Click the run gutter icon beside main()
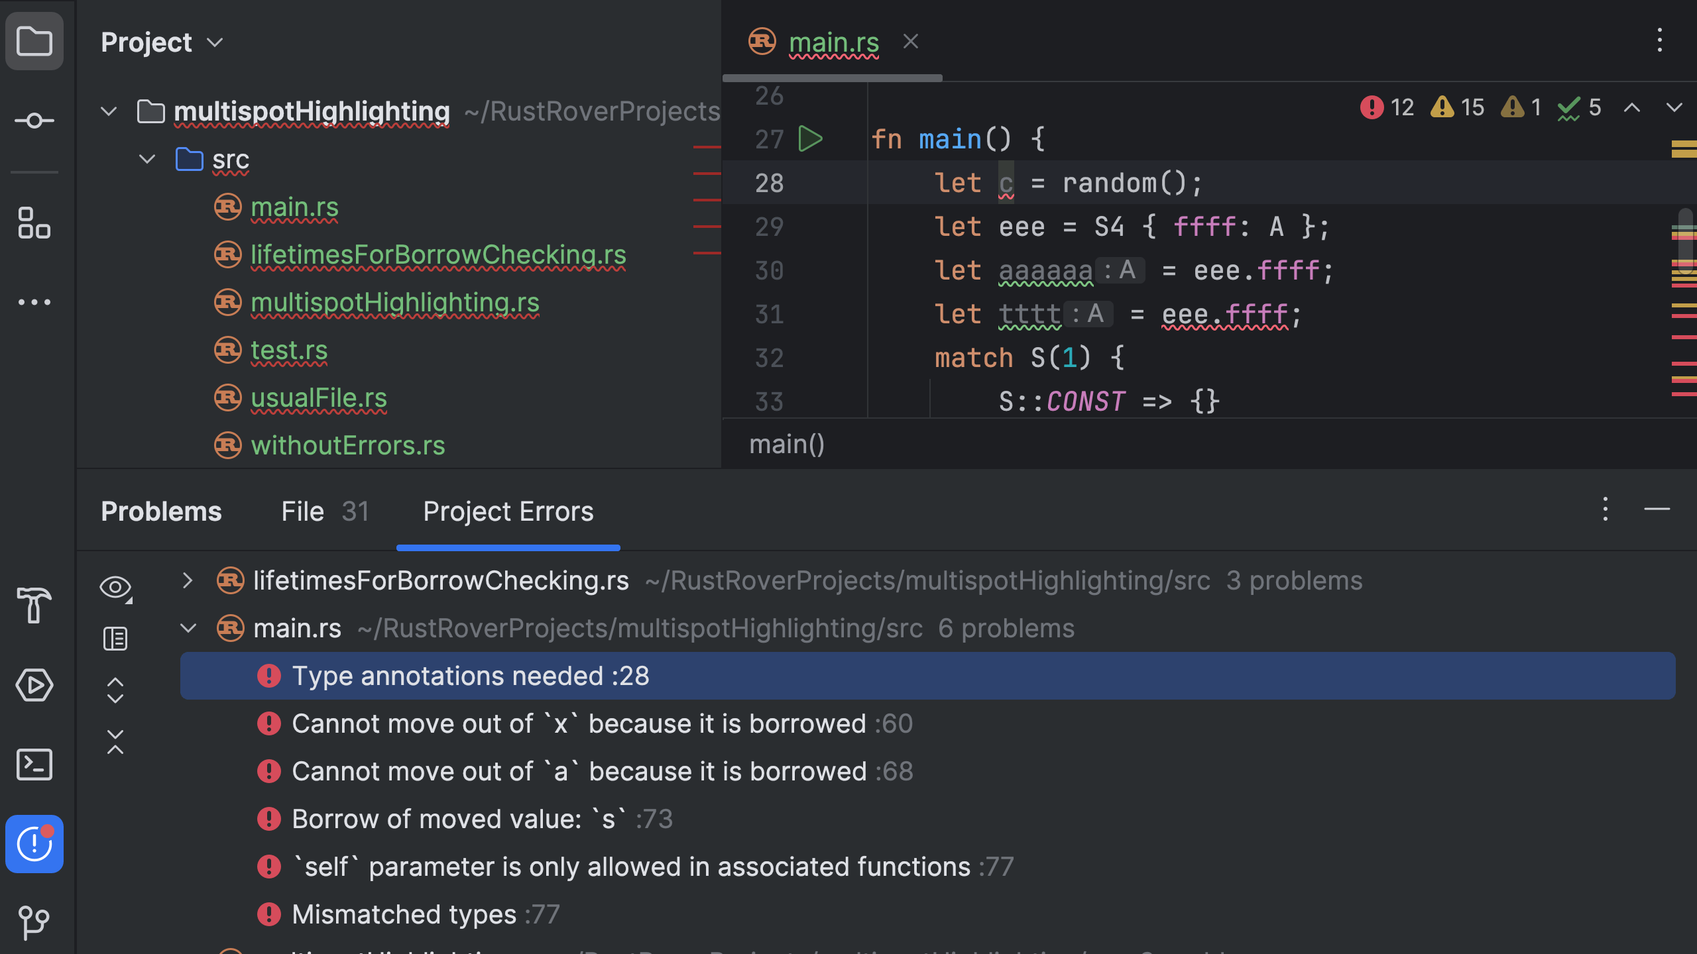This screenshot has height=954, width=1697. [810, 139]
